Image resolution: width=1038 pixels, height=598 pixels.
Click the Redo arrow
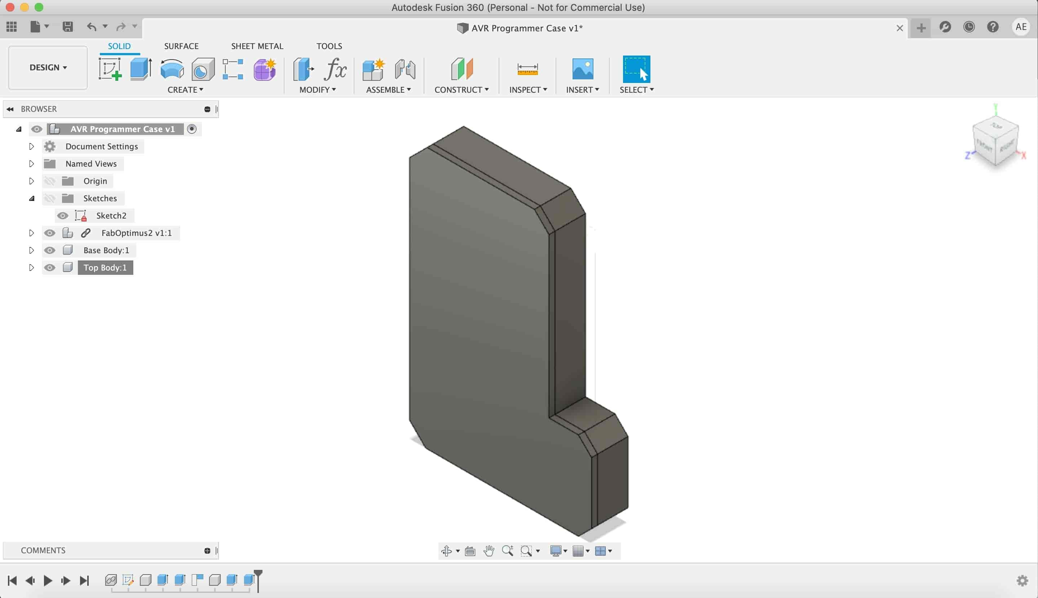click(121, 27)
